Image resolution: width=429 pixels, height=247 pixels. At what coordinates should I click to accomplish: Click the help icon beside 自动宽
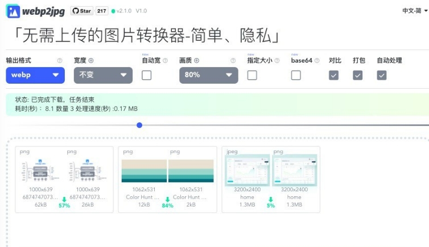(165, 60)
